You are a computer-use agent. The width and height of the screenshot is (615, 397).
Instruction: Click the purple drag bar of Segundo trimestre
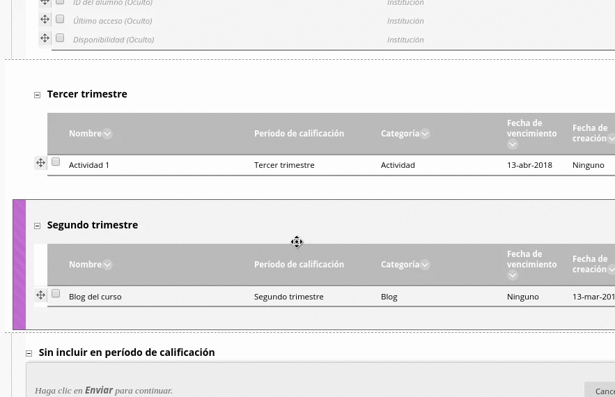(20, 265)
